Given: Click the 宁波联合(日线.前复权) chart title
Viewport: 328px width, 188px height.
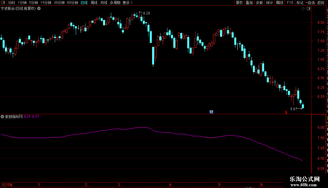Looking at the screenshot, I should (18, 9).
